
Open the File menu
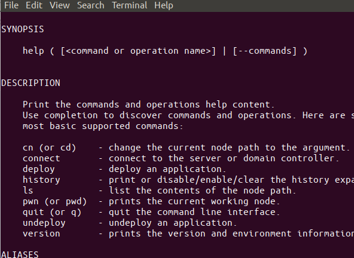click(11, 5)
